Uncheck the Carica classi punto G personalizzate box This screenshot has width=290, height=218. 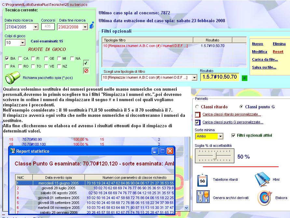(198, 122)
